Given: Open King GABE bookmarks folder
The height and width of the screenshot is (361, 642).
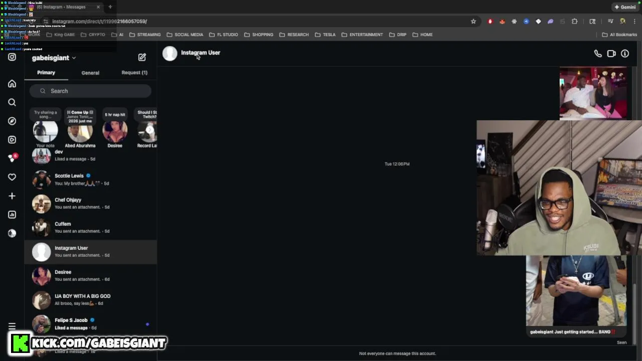Looking at the screenshot, I should click(x=60, y=35).
